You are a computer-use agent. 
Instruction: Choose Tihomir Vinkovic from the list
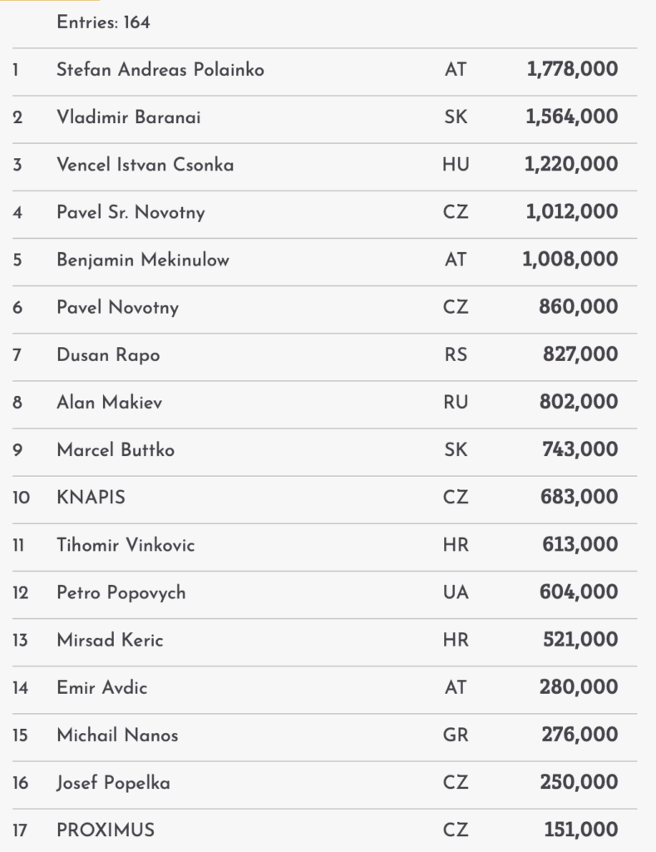[126, 545]
